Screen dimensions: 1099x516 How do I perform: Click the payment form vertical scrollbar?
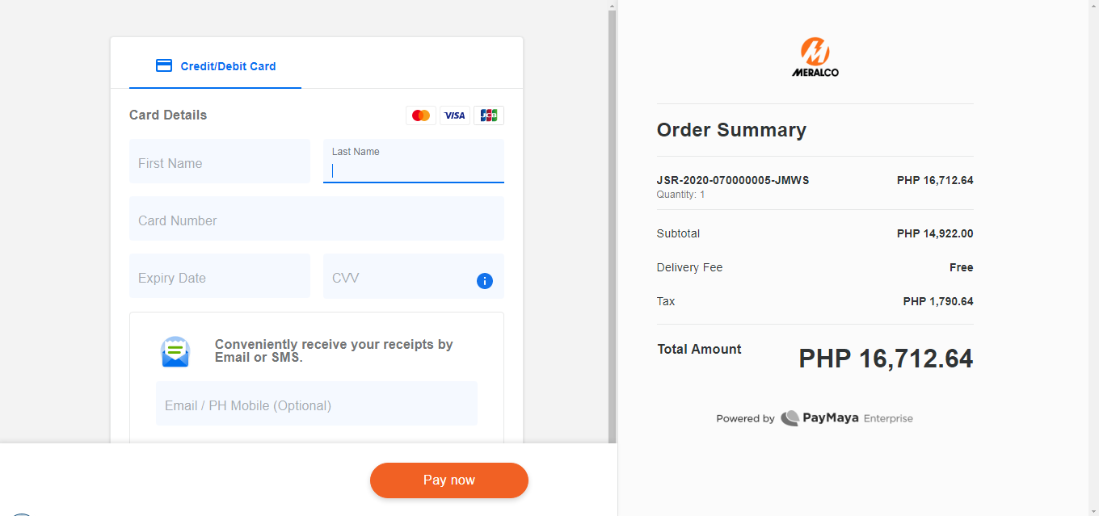[x=612, y=226]
